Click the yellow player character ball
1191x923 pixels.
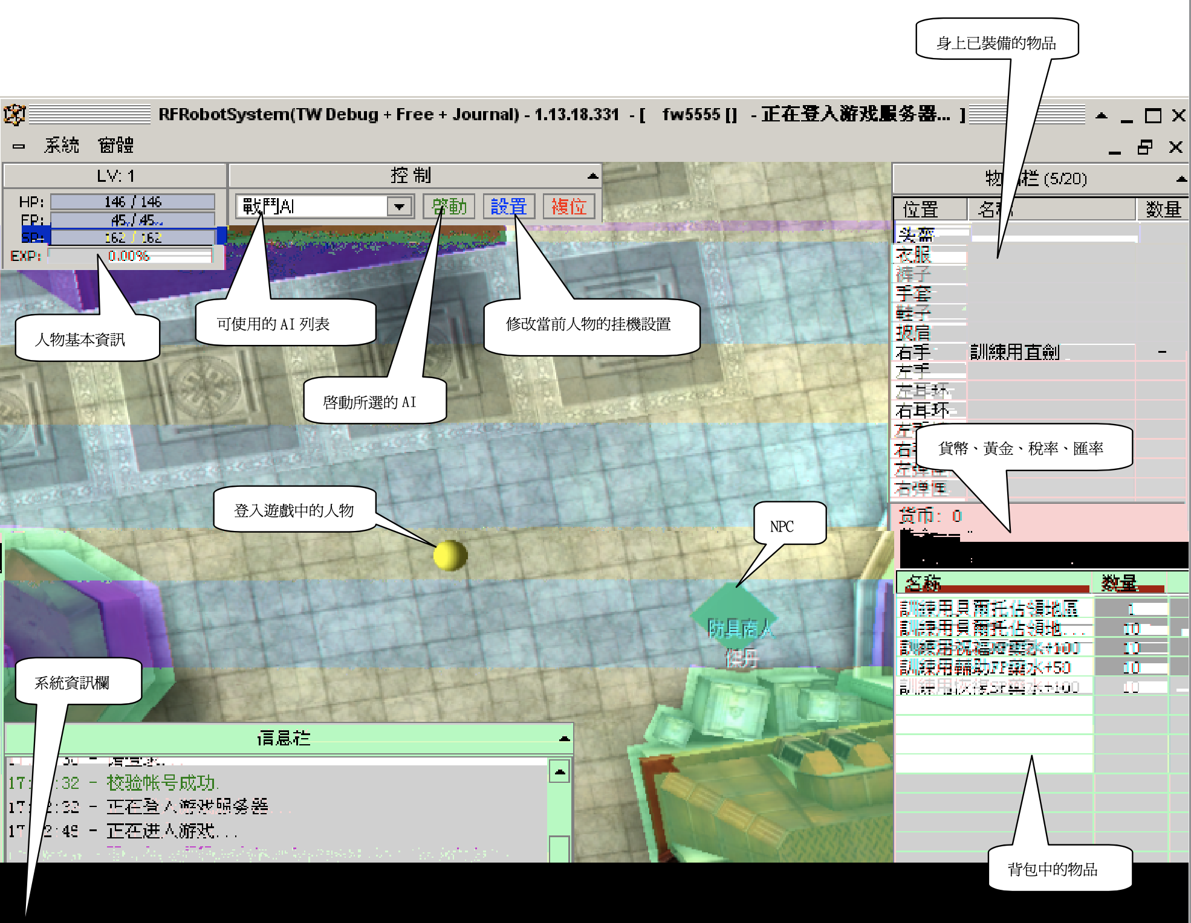[x=450, y=555]
